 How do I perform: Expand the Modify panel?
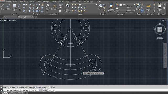coord(36,14)
